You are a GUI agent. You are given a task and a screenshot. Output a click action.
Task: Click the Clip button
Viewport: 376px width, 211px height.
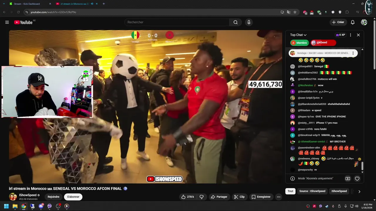(239, 197)
